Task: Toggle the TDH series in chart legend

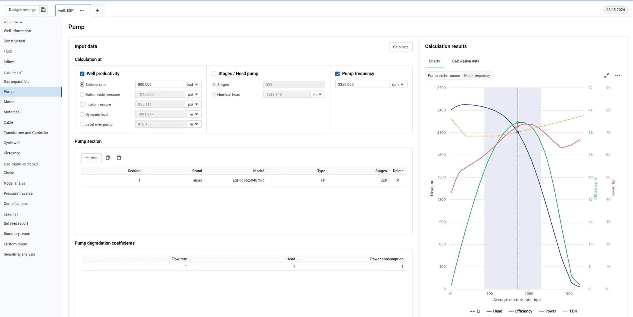Action: [x=570, y=311]
